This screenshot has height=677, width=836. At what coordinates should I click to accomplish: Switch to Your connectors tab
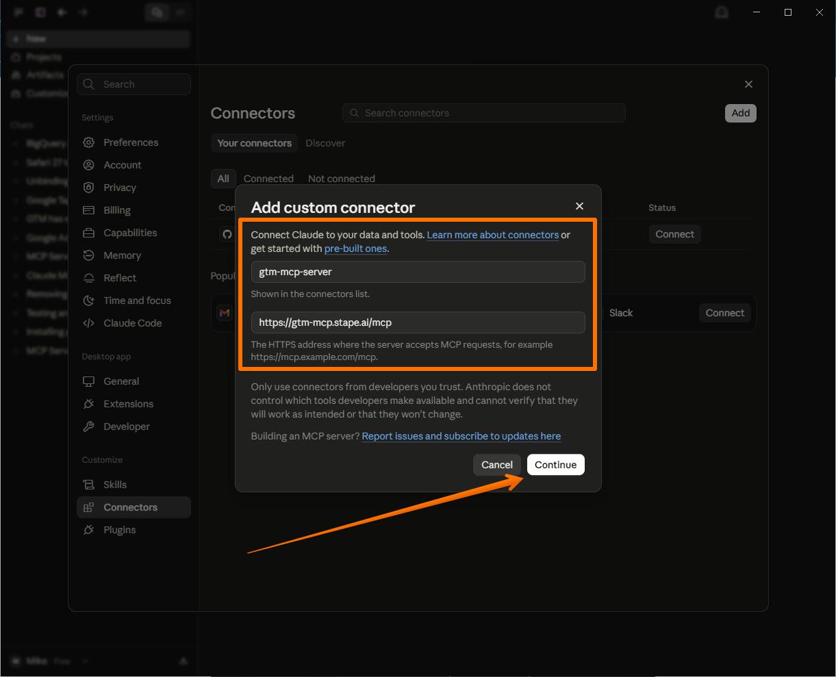pos(254,143)
